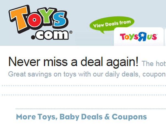This screenshot has width=166, height=125.
Task: Click the blue star R in ToysRUs logo
Action: [x=142, y=37]
